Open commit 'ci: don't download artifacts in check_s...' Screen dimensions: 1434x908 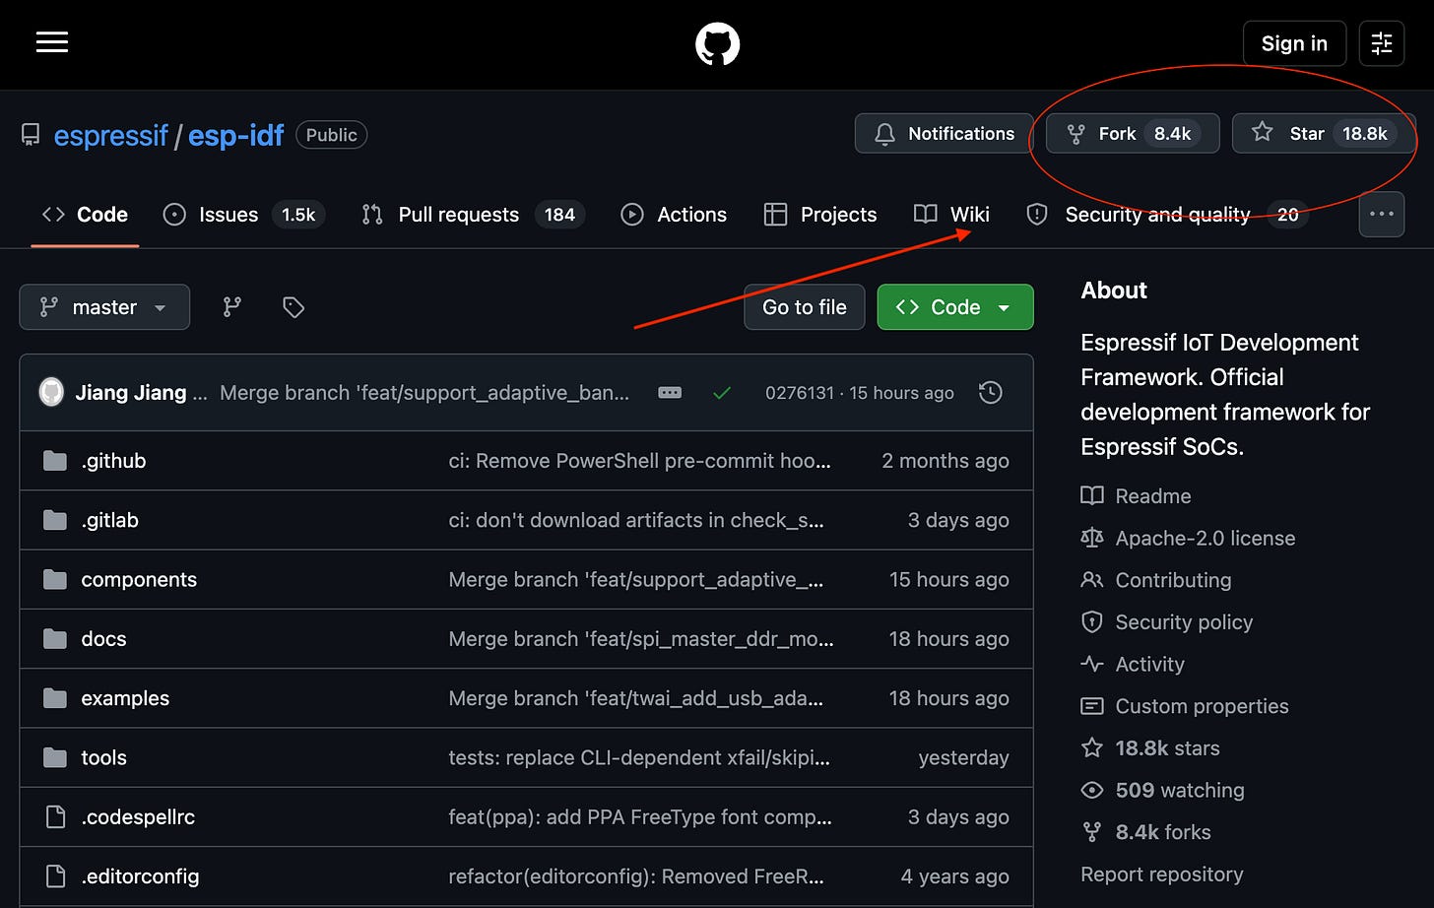click(636, 520)
